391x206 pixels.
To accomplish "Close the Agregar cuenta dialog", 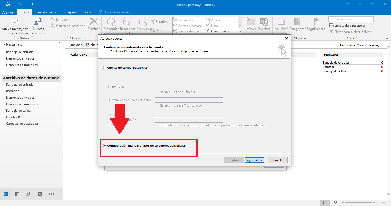I will pos(286,39).
